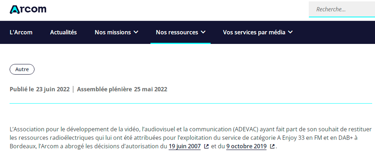
Task: Click the Assemblée plénière 25 mai 2022 text
Action: click(x=122, y=89)
